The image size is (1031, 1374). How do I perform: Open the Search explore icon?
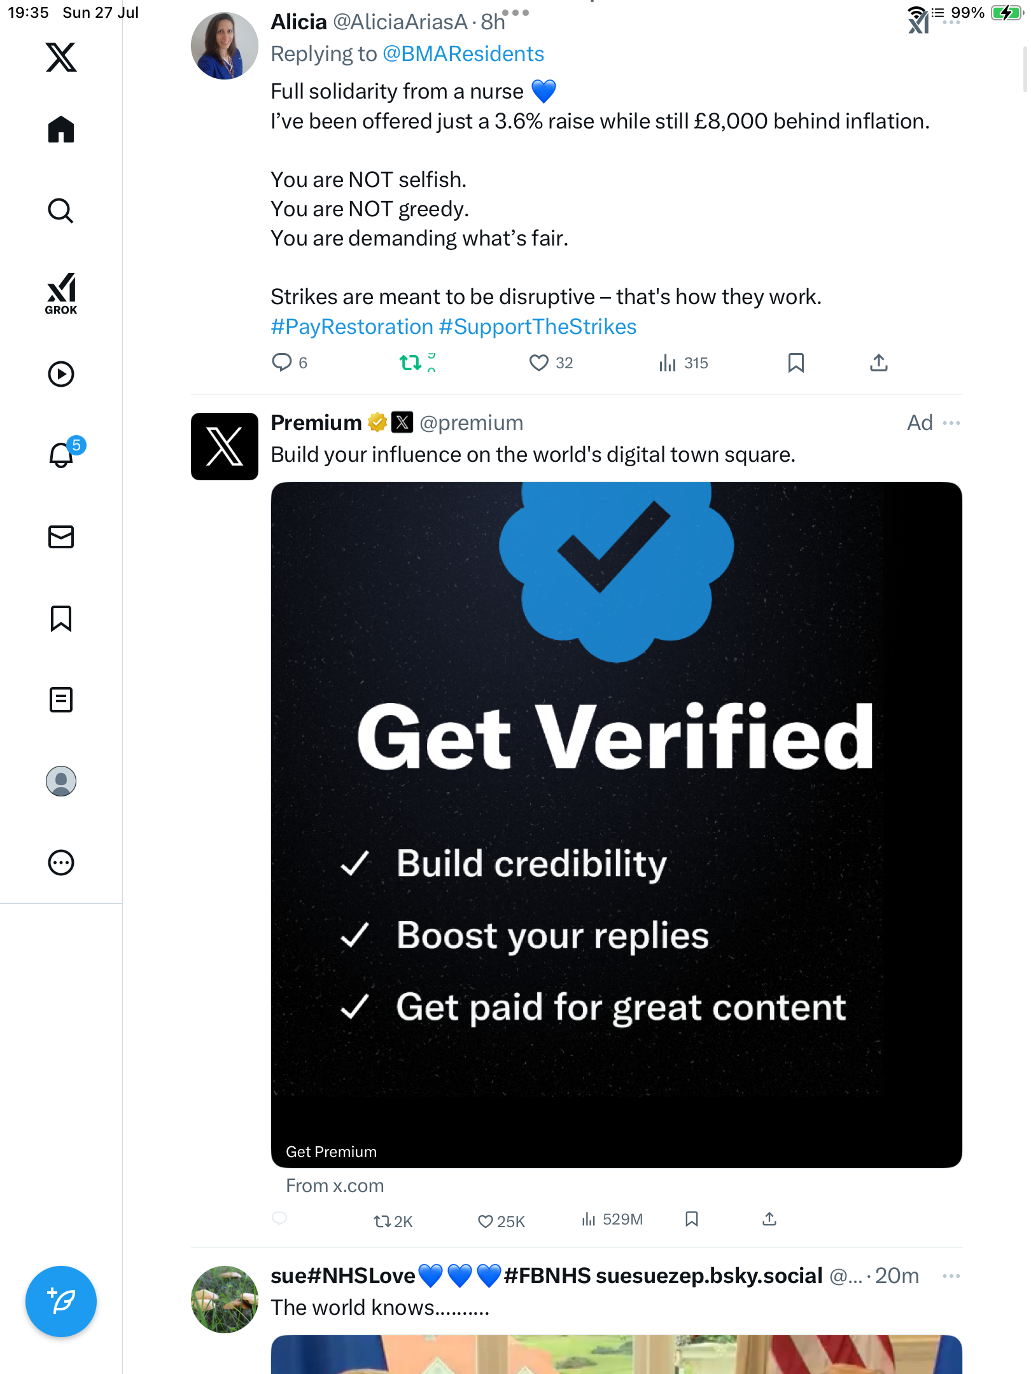[61, 211]
